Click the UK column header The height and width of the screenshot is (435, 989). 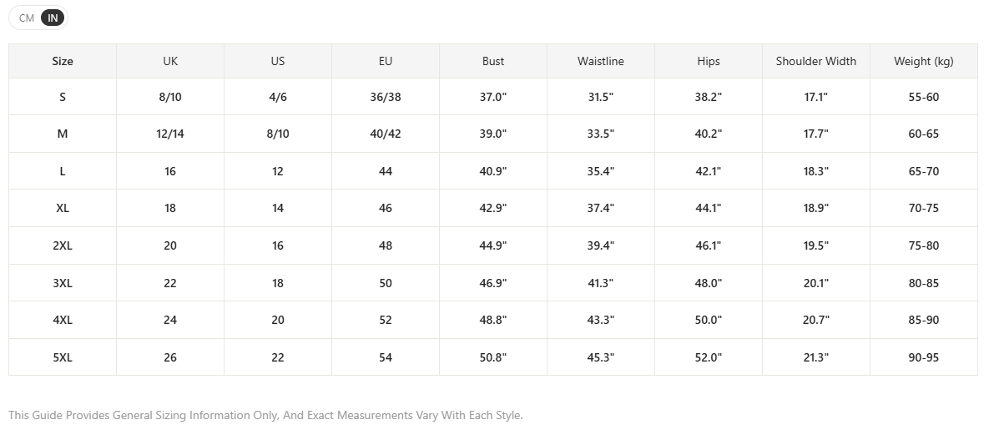click(x=170, y=61)
